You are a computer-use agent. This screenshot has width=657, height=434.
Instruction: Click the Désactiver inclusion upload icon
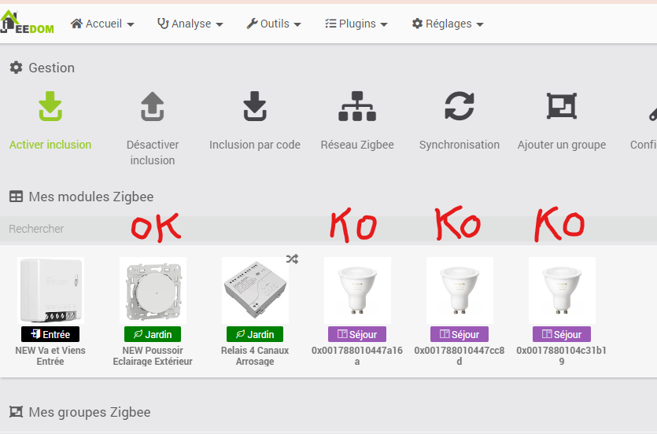point(153,106)
